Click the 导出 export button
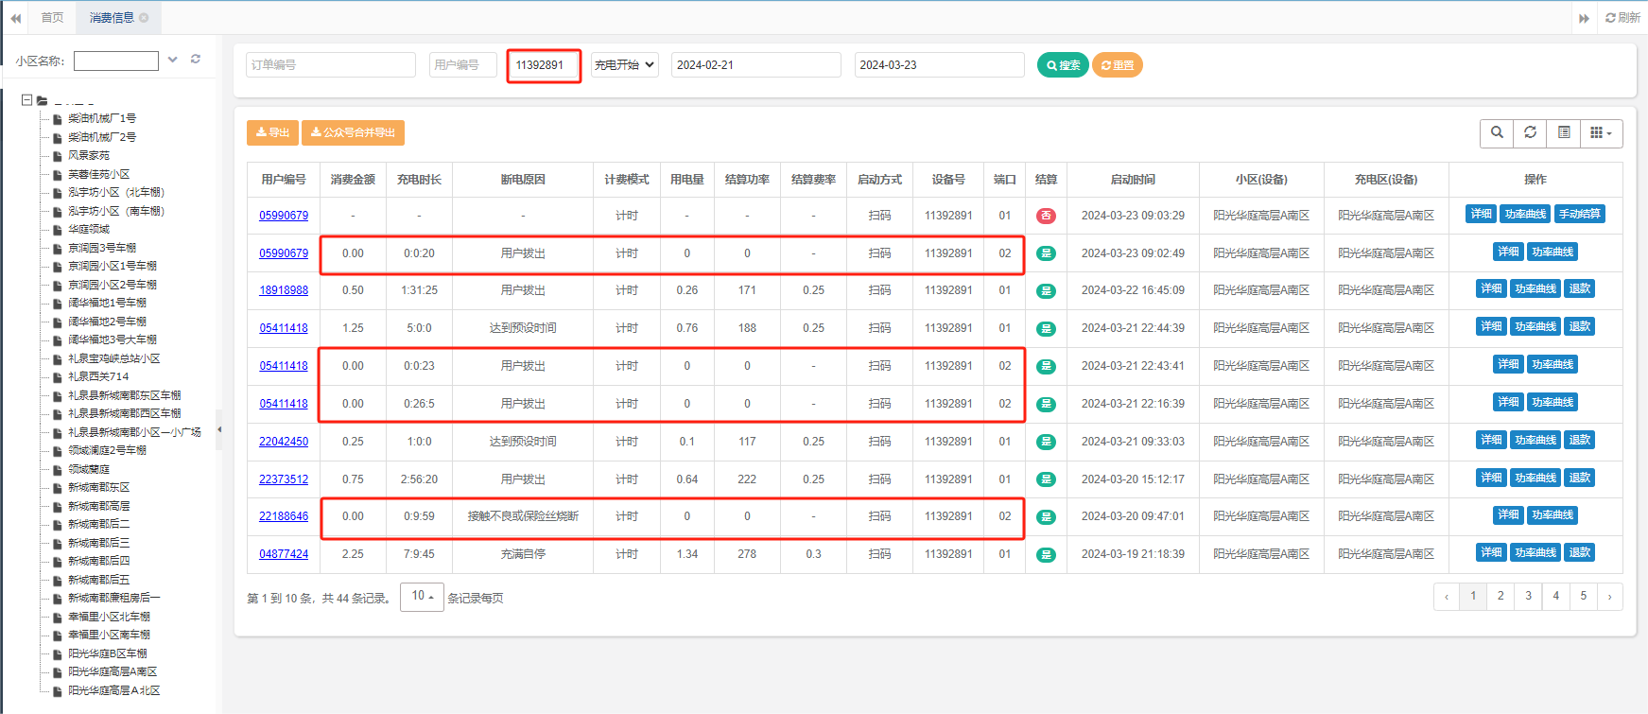 (x=272, y=132)
